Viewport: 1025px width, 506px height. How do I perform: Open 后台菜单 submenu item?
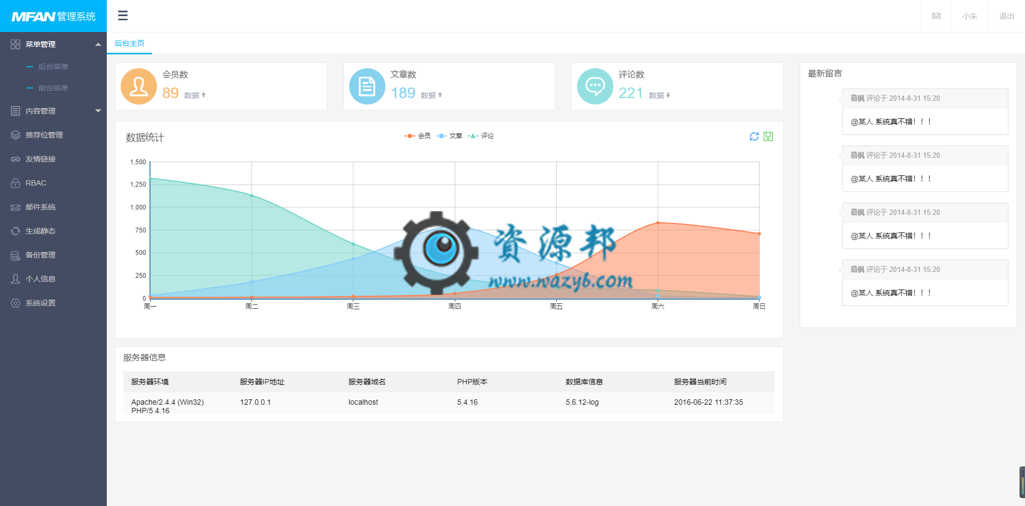pyautogui.click(x=53, y=67)
